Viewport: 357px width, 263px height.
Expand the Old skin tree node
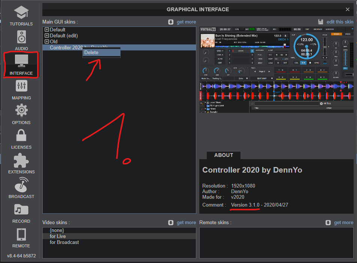click(47, 41)
